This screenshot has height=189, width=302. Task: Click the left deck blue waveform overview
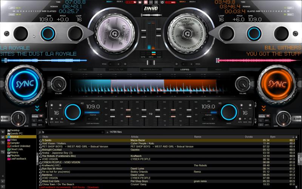point(44,60)
